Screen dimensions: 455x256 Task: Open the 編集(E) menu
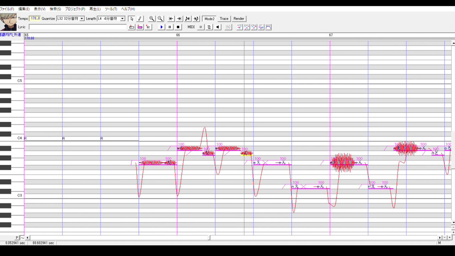click(x=24, y=9)
